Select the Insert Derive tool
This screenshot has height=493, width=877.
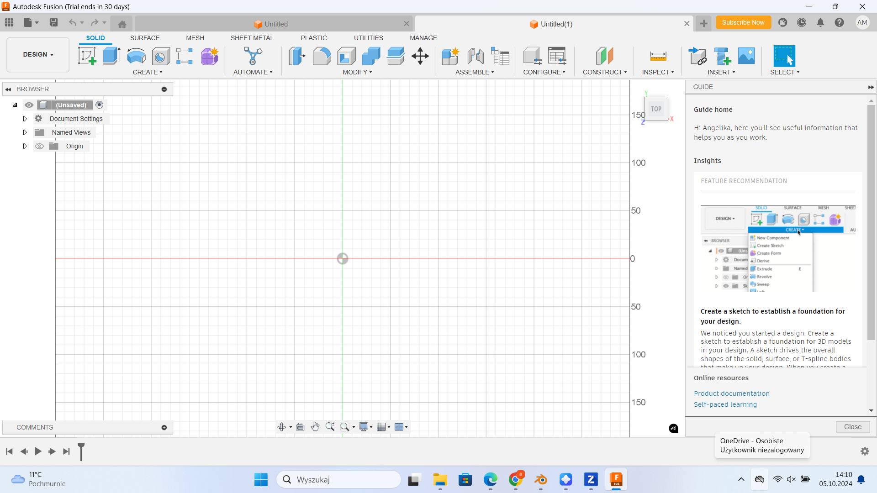(x=698, y=56)
